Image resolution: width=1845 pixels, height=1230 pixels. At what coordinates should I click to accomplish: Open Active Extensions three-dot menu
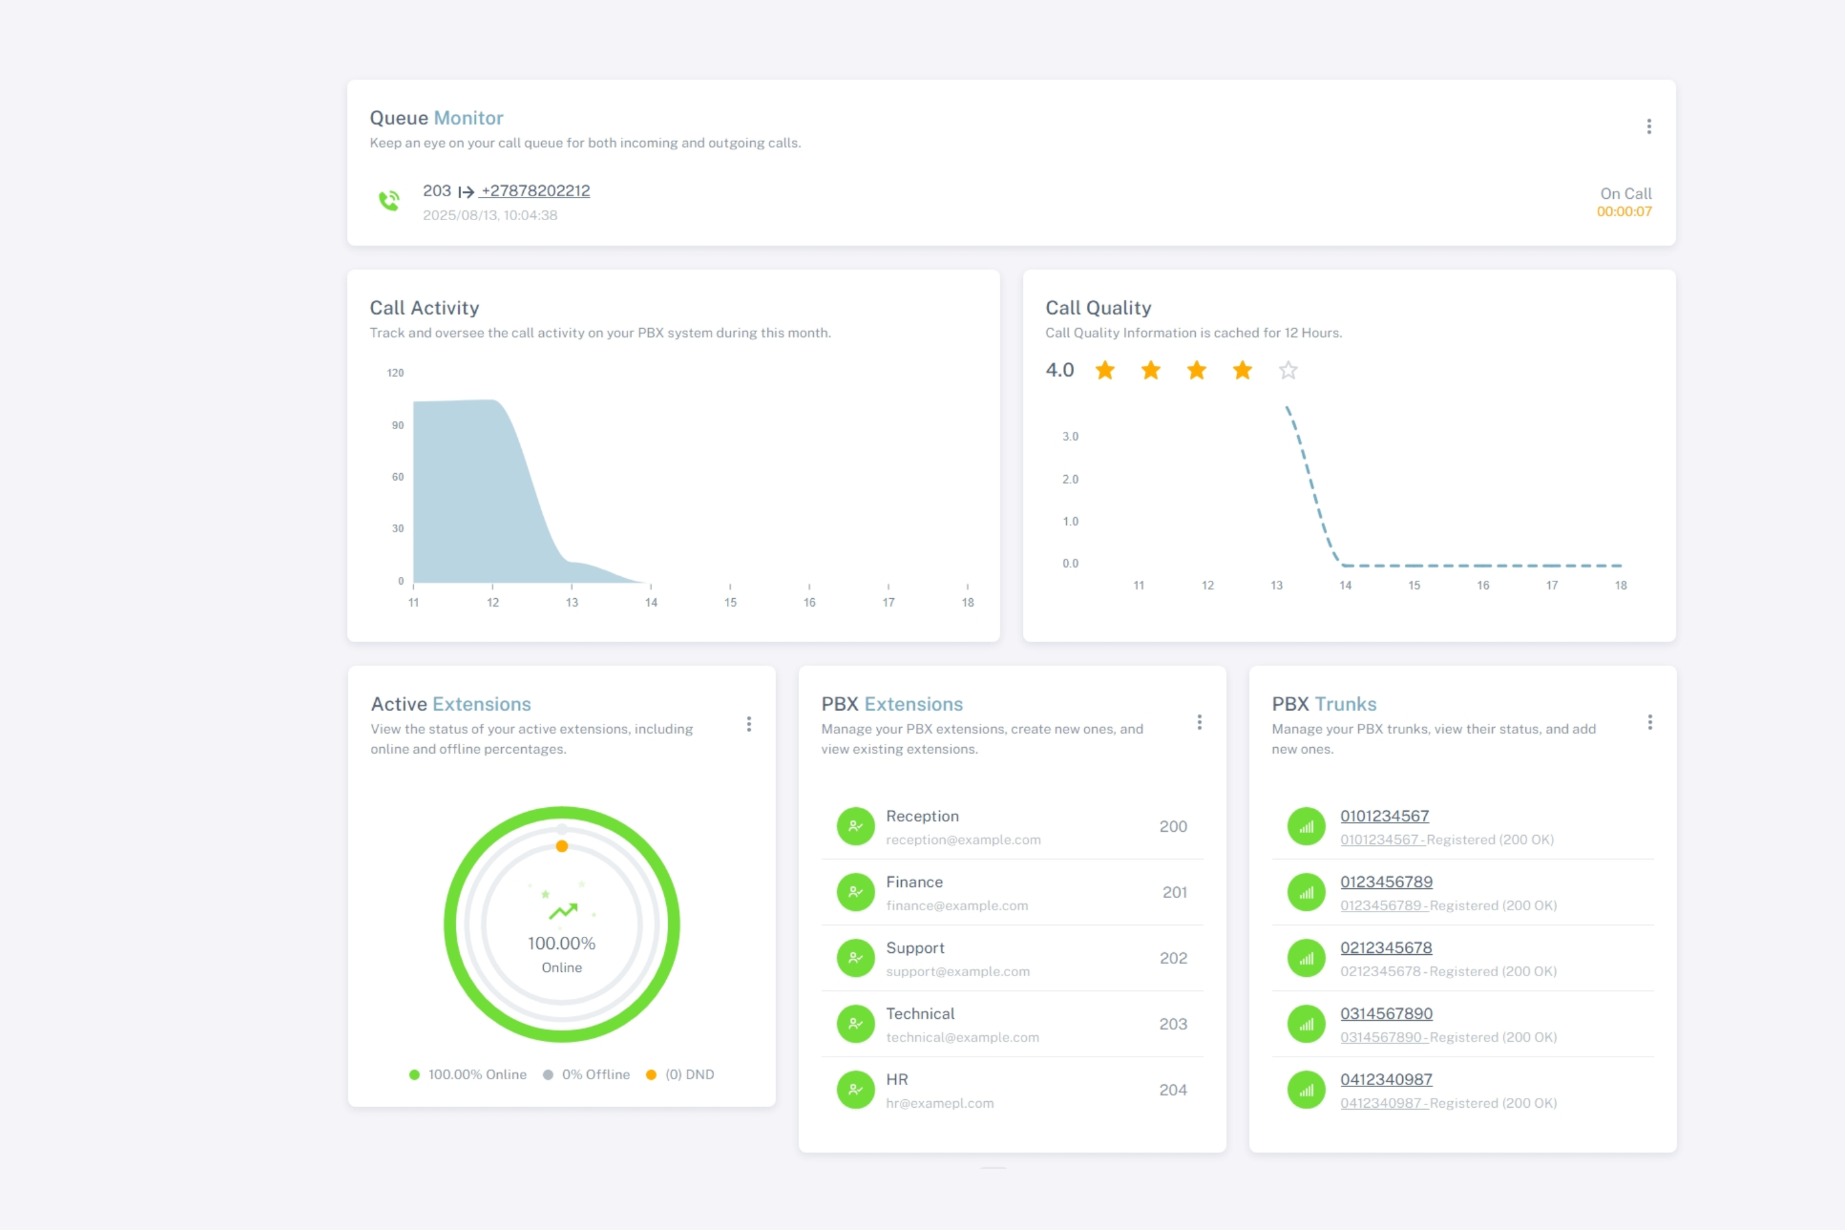point(749,723)
